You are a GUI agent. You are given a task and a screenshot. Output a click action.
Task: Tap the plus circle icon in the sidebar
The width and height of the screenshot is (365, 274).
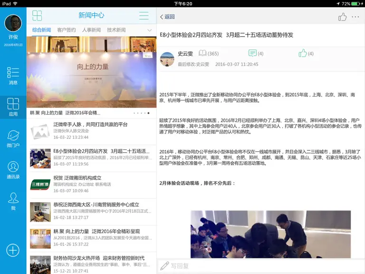click(x=13, y=250)
